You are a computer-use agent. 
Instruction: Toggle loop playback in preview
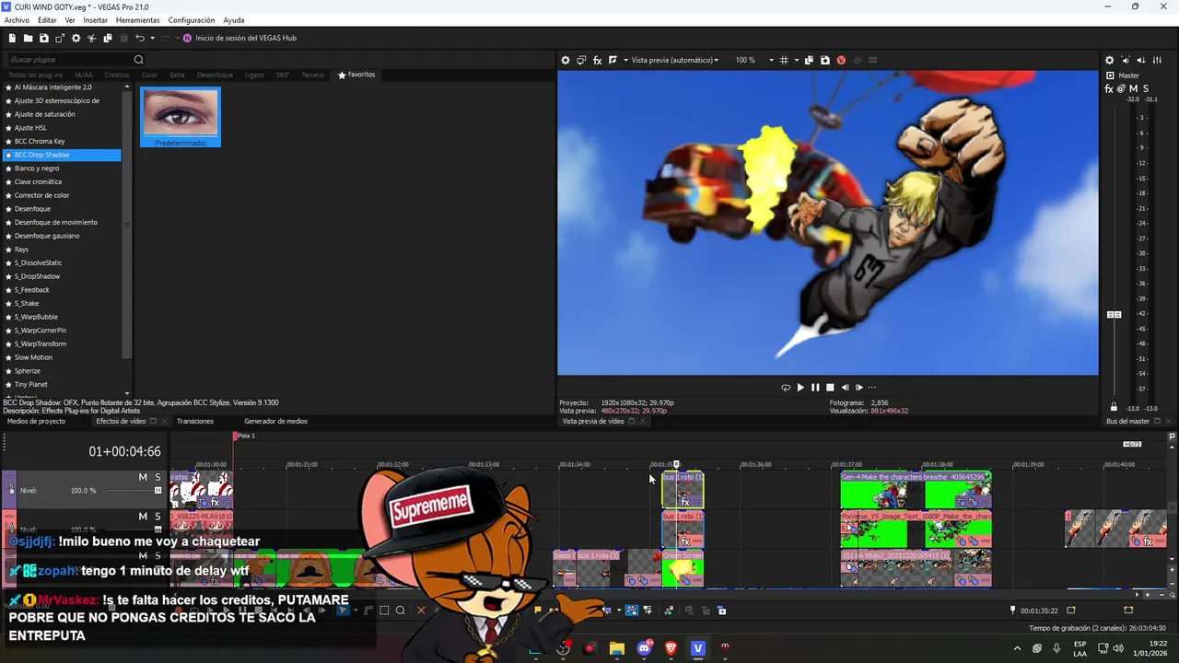tap(786, 388)
